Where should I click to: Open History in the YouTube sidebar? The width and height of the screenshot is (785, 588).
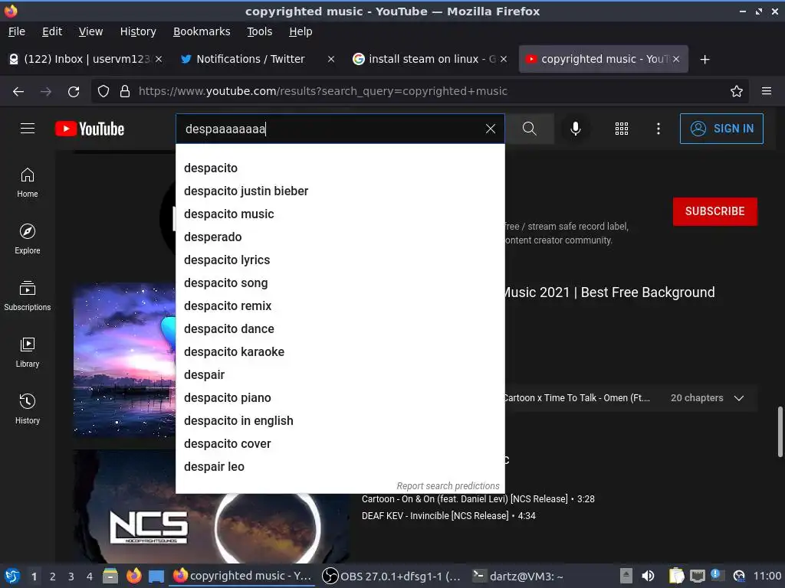pos(28,410)
